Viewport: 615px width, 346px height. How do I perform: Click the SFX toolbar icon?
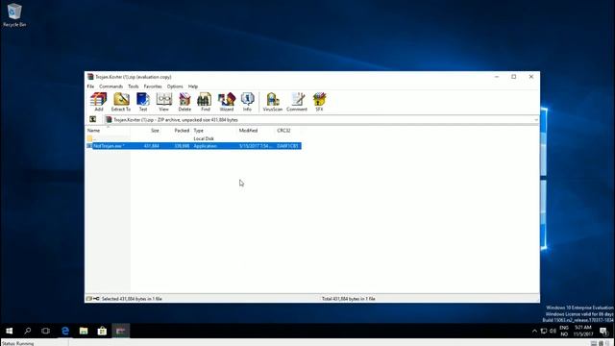pyautogui.click(x=319, y=102)
